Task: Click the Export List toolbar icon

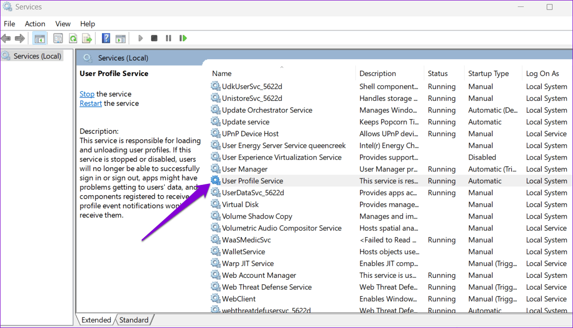Action: coord(87,38)
